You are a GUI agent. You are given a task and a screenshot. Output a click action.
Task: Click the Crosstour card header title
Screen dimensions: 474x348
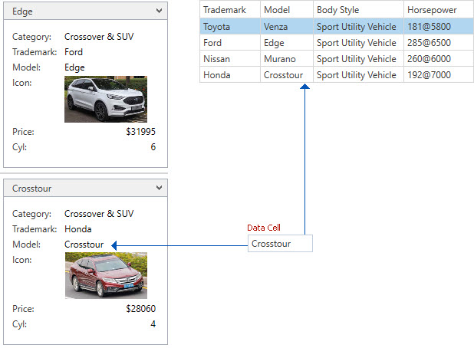[x=31, y=189]
